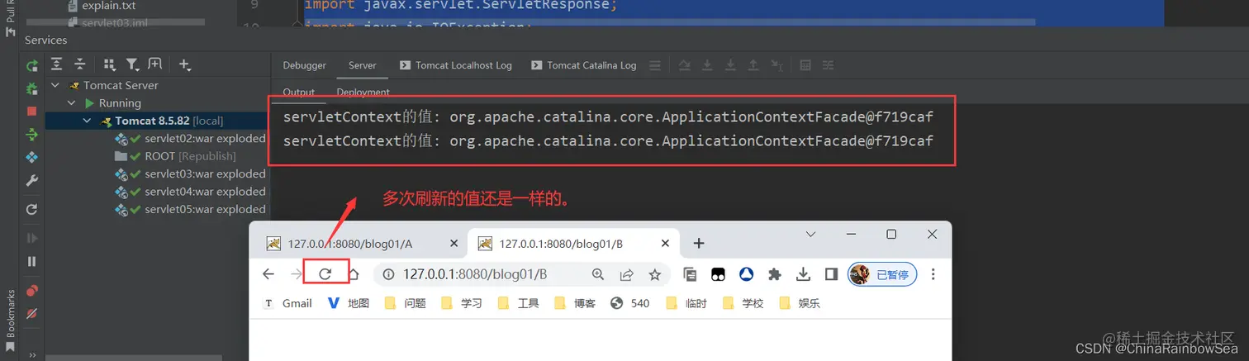Click the View Breakpoints red dots icon

pos(32,291)
